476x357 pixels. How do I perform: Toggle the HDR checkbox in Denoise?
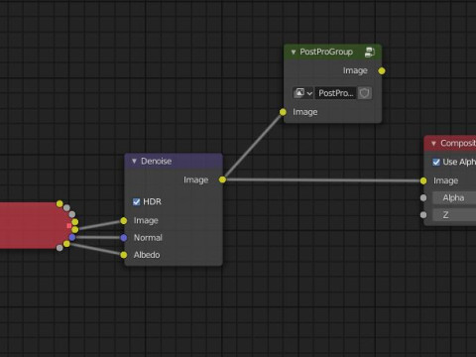[136, 202]
